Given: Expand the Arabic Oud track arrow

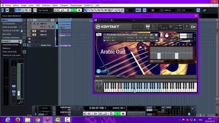Looking at the screenshot, I should click(28, 45).
